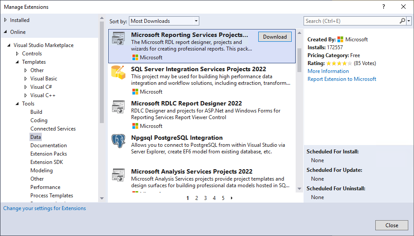
Task: Click the category tree scrollbar thumb
Action: click(102, 72)
